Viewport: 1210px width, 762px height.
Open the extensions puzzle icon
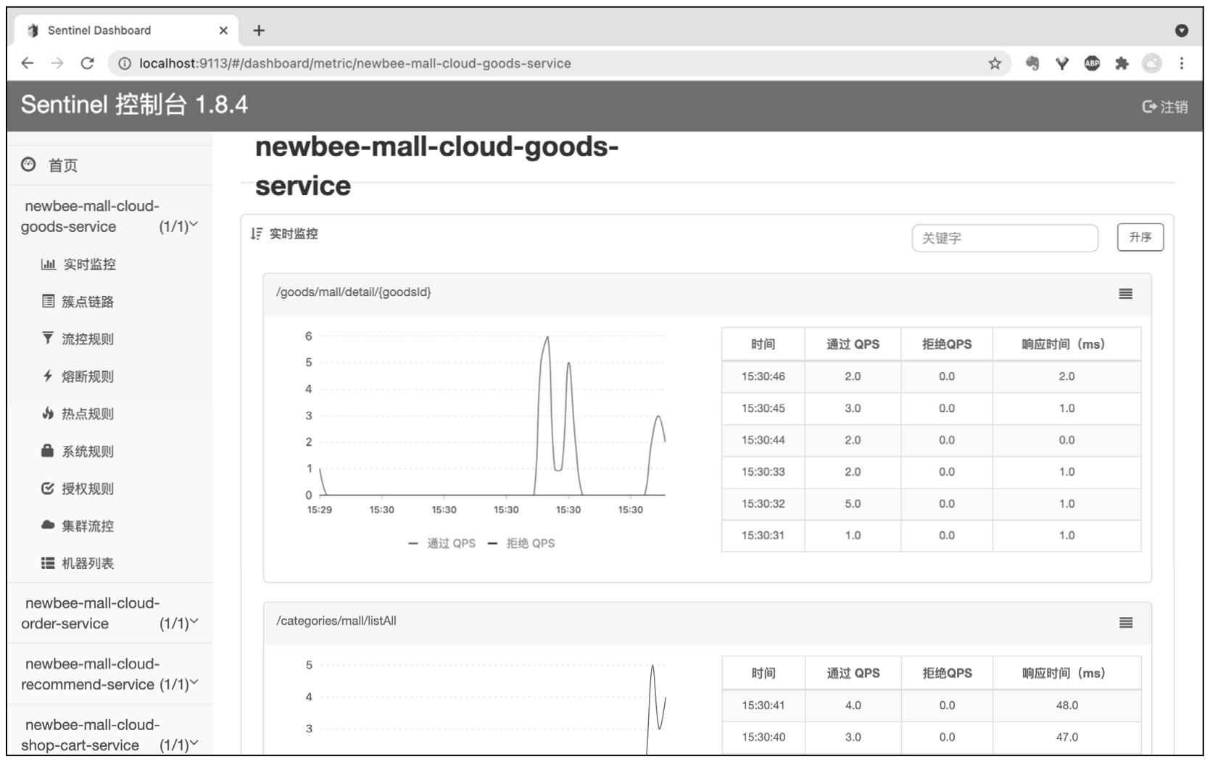[x=1122, y=63]
